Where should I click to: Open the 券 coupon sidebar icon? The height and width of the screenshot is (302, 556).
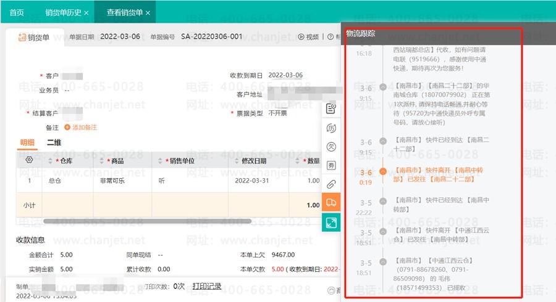(x=331, y=166)
